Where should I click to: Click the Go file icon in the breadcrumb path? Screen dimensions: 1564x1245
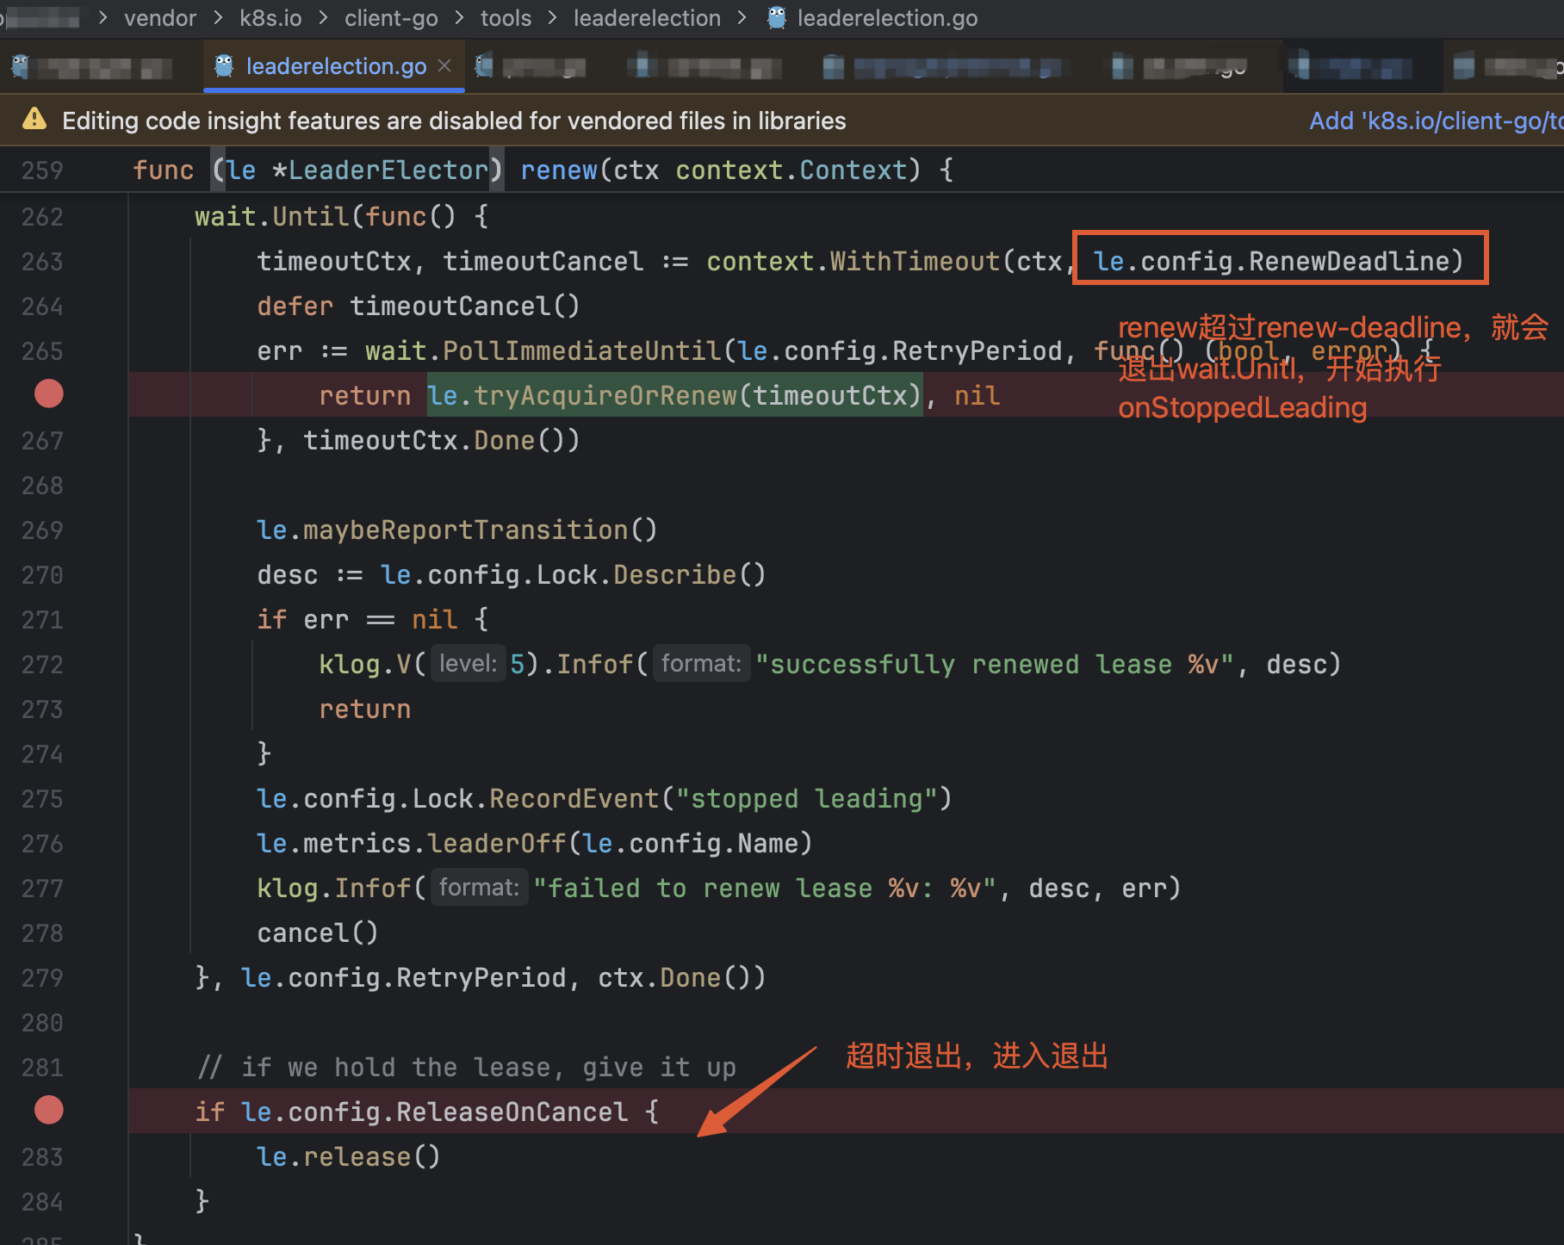(x=777, y=17)
